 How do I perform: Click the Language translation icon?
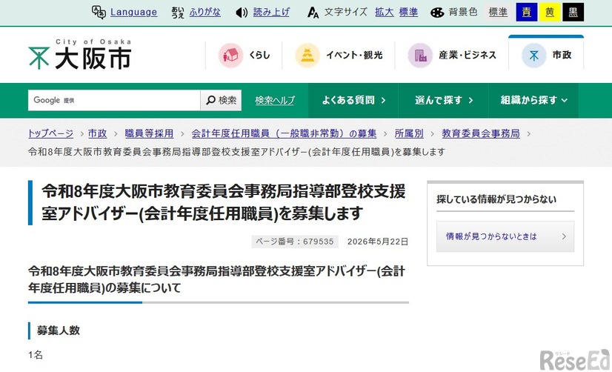99,12
